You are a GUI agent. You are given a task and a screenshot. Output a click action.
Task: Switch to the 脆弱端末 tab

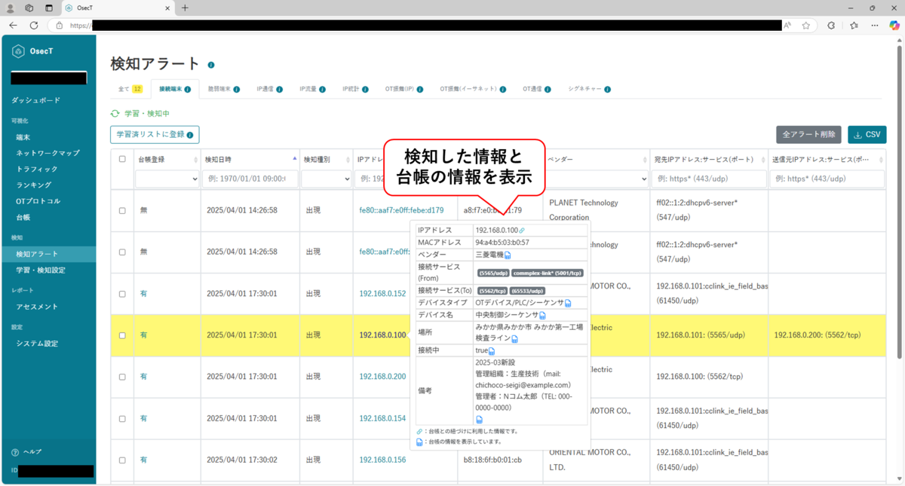[x=224, y=89]
